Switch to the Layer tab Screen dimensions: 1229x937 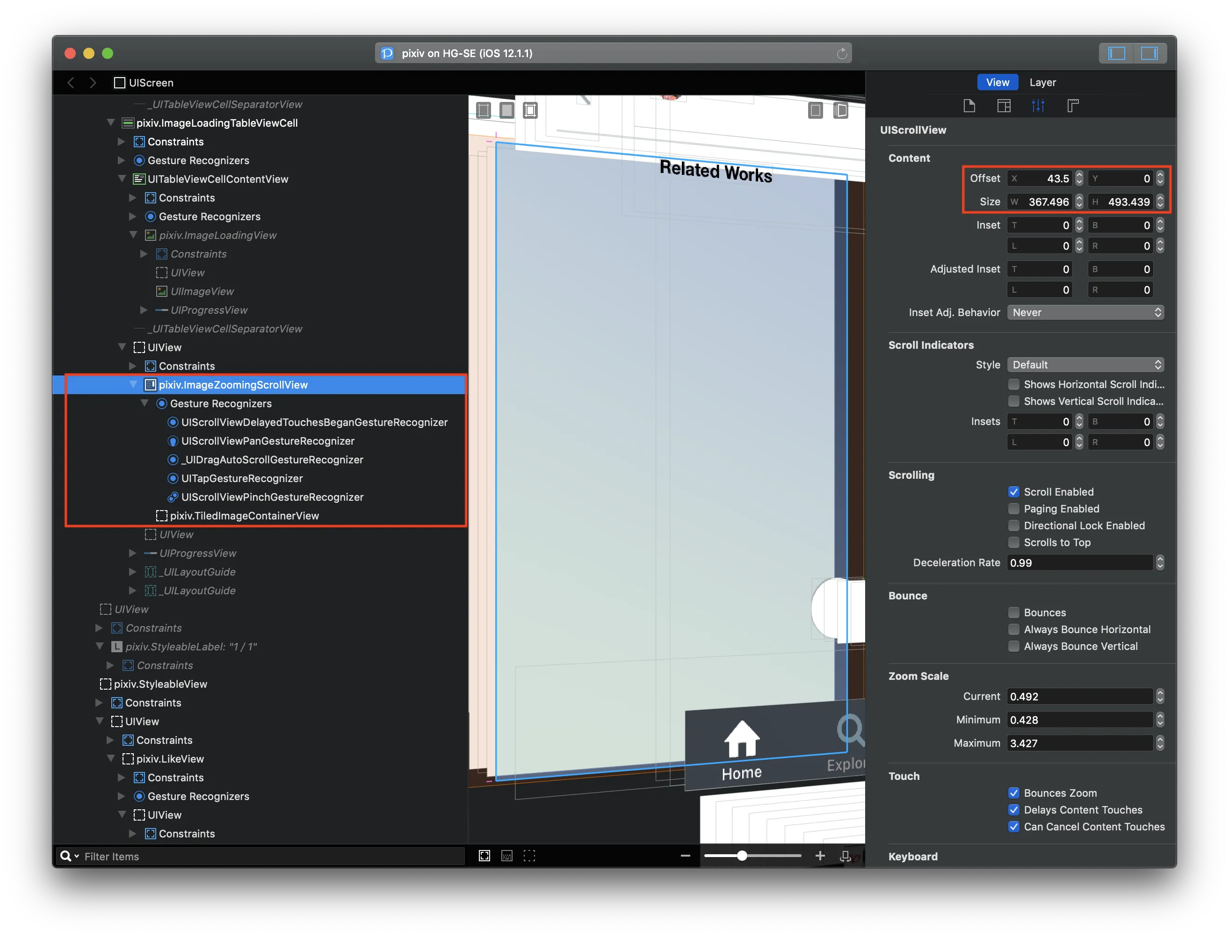pos(1042,83)
